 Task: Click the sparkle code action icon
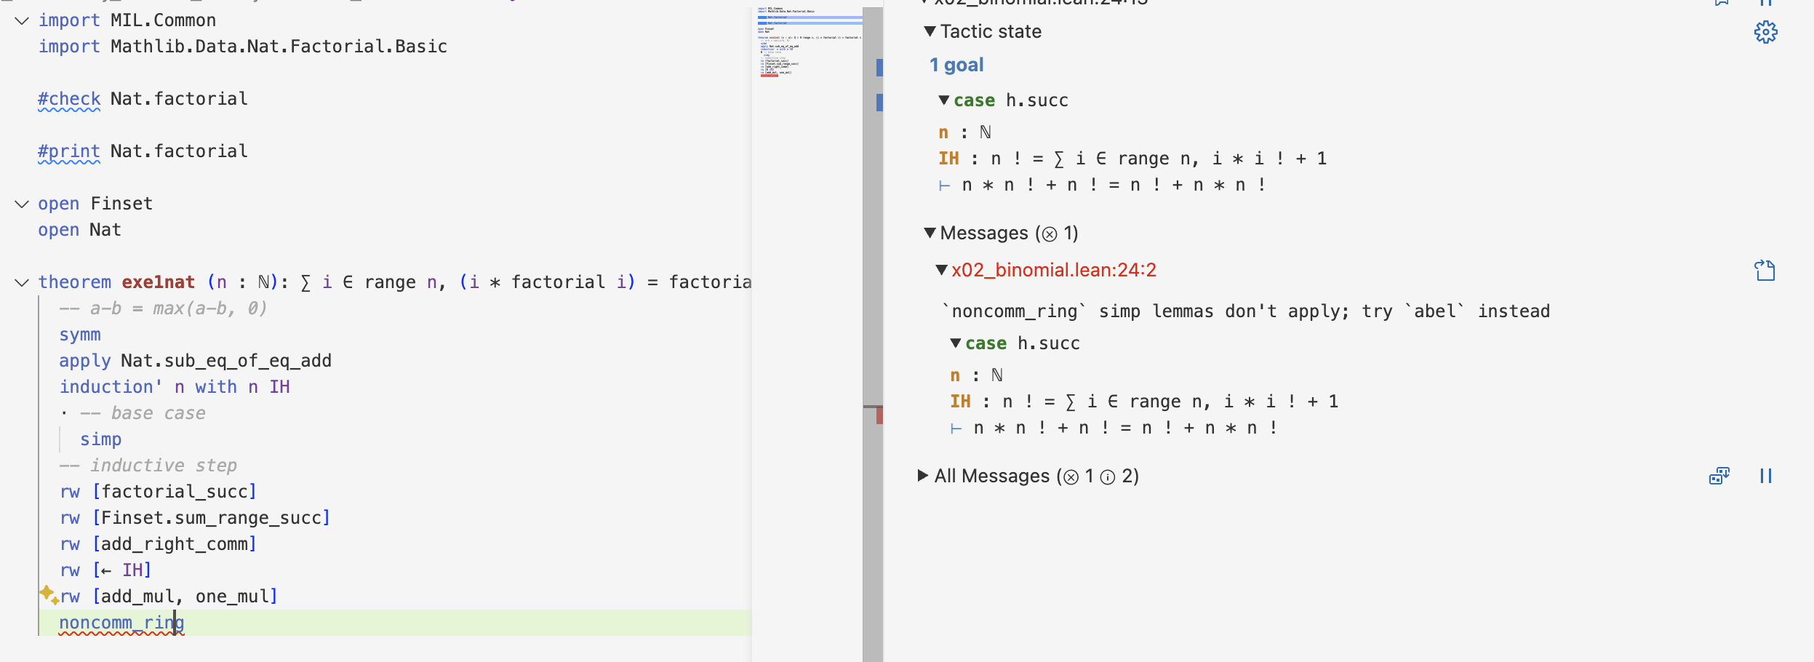49,595
